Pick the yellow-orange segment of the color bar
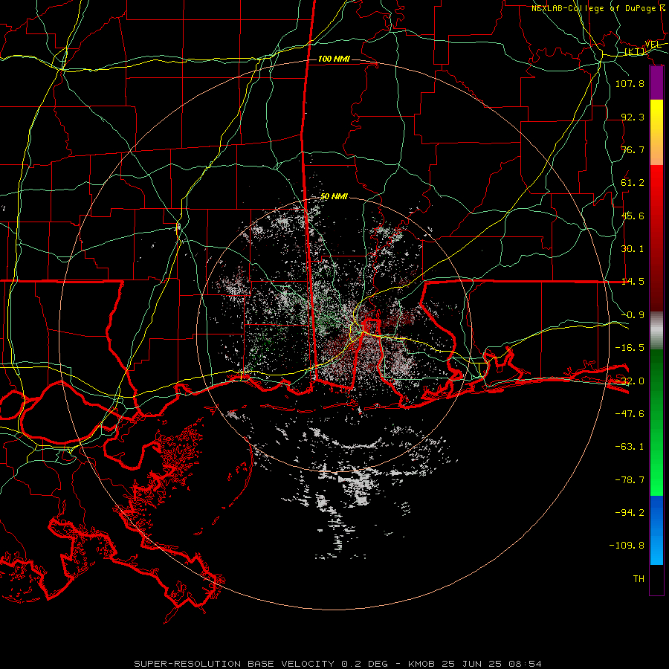669x669 pixels. (656, 132)
